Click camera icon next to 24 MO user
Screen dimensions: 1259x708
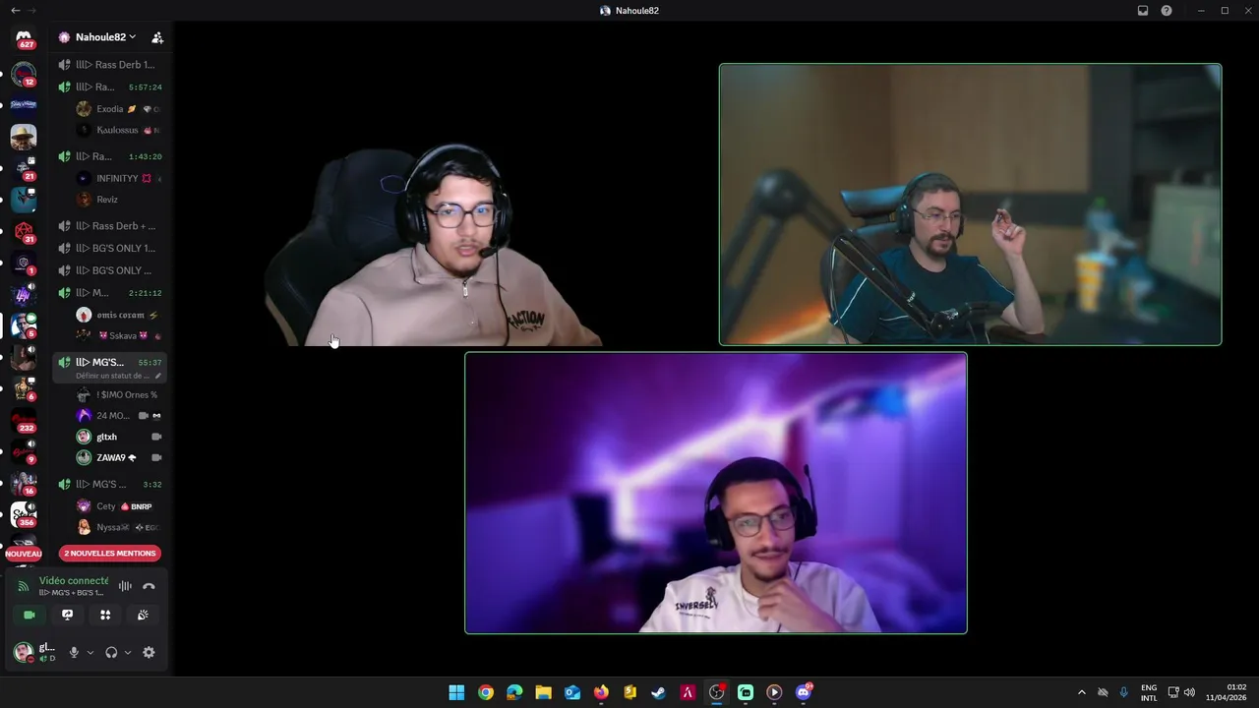coord(144,416)
